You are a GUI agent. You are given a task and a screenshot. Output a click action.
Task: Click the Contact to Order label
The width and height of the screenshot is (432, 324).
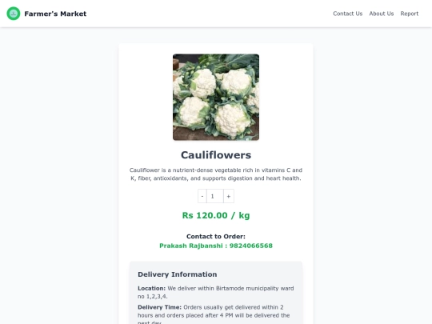click(x=216, y=236)
